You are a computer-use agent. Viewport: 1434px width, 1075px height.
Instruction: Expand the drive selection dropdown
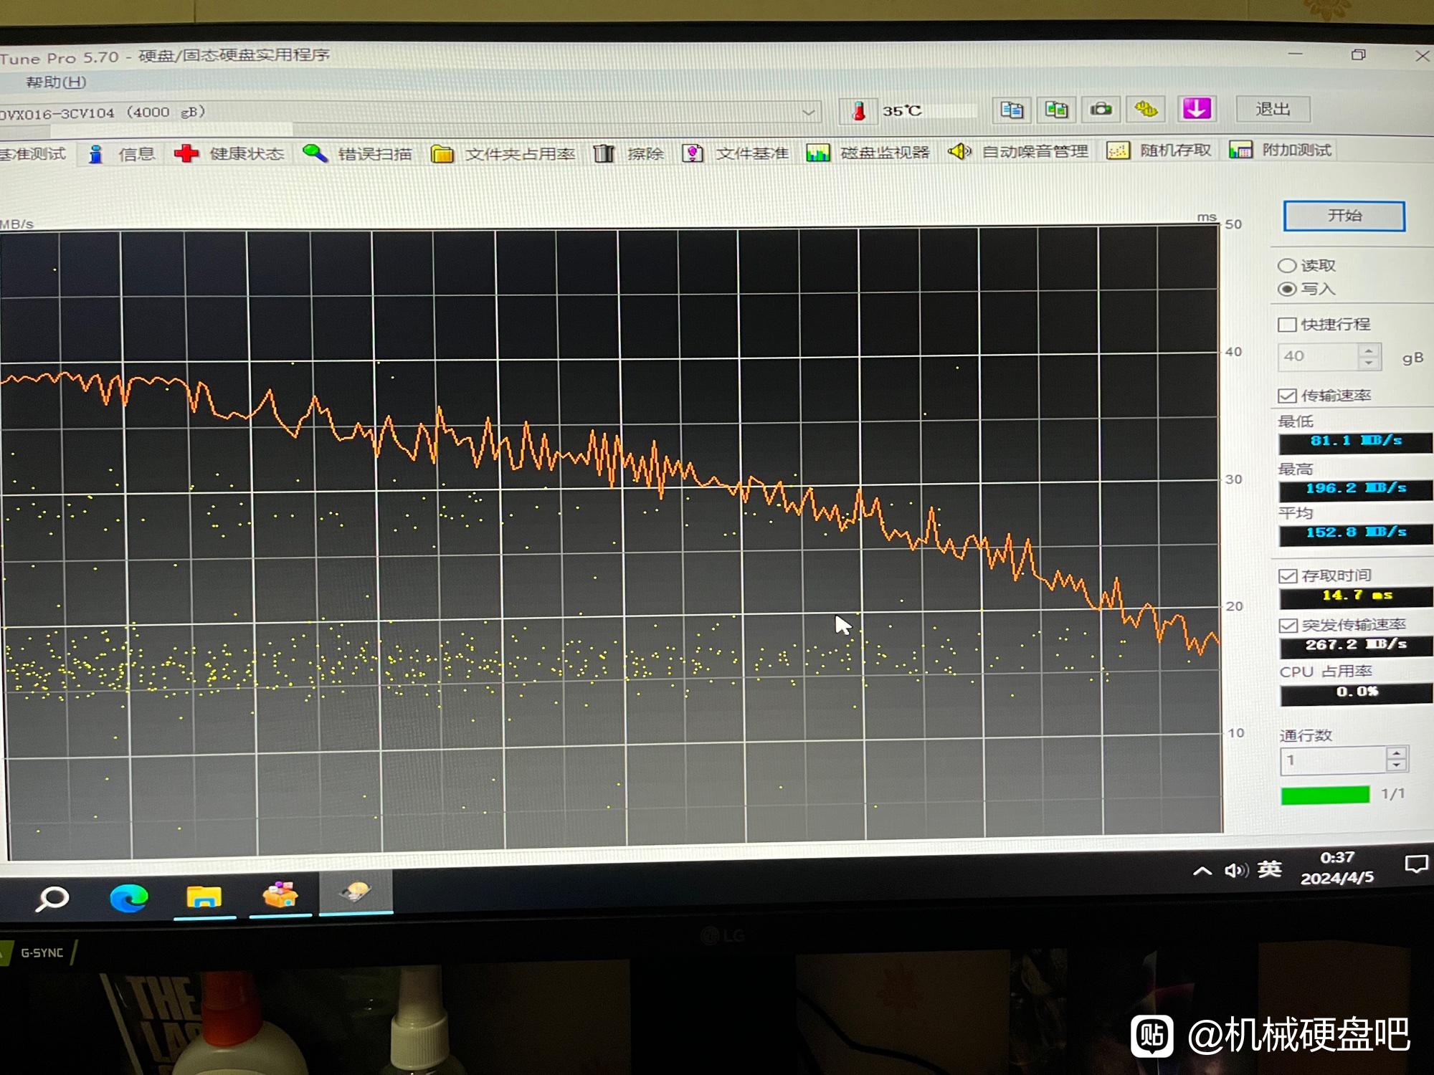(808, 113)
